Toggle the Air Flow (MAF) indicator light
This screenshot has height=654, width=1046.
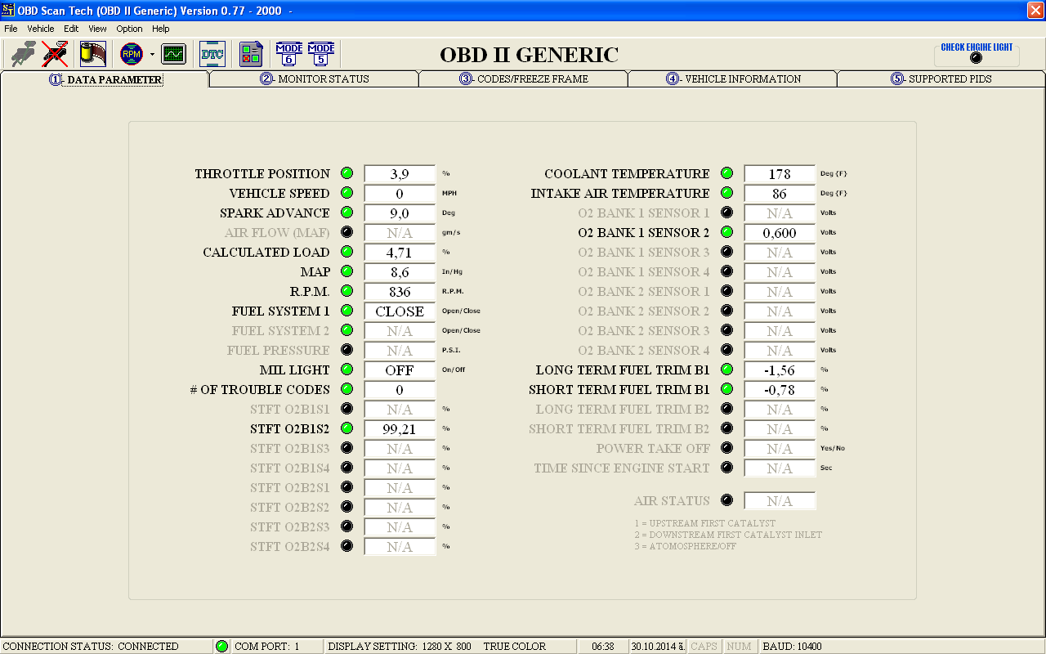click(x=346, y=232)
